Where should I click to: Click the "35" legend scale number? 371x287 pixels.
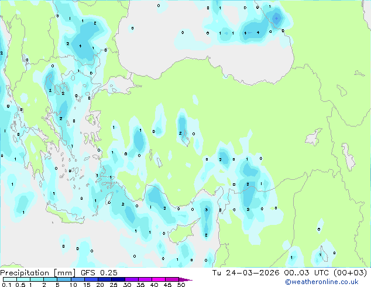(140, 285)
